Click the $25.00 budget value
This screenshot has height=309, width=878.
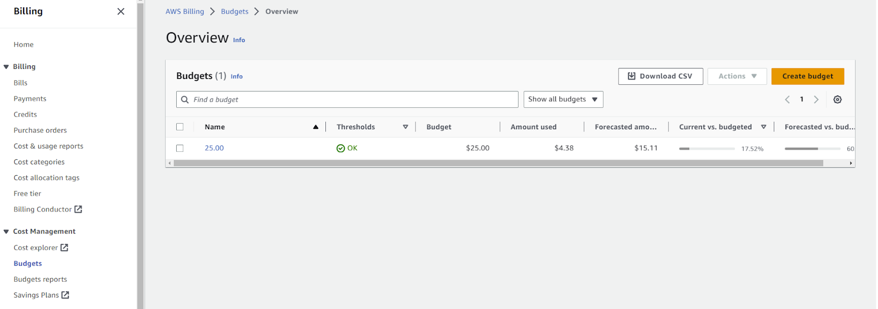477,148
